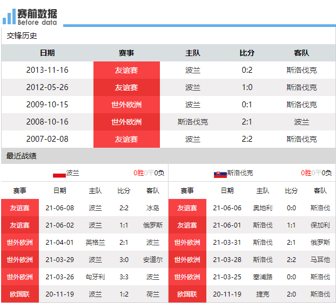Select the date 2007-02-08
Image resolution: width=336 pixels, height=303 pixels.
[48, 139]
